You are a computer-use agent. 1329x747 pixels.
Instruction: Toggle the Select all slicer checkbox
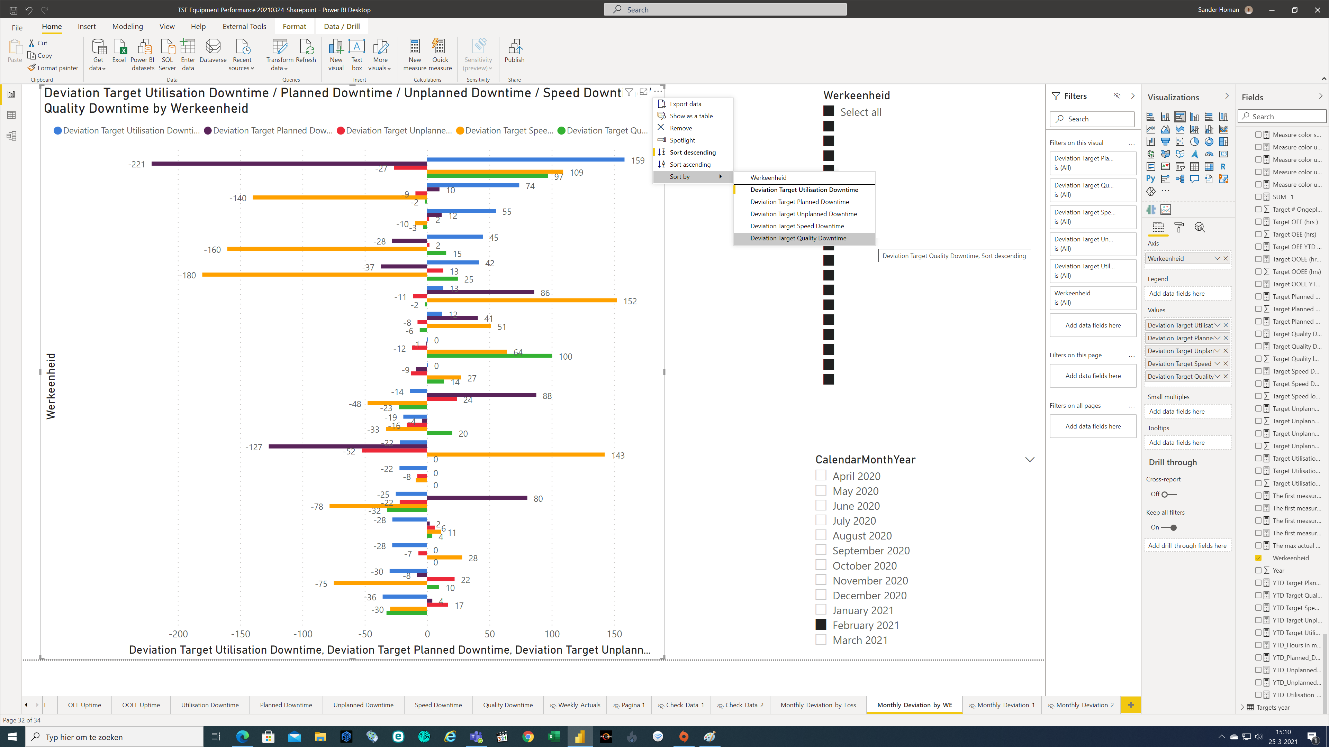[x=829, y=111]
